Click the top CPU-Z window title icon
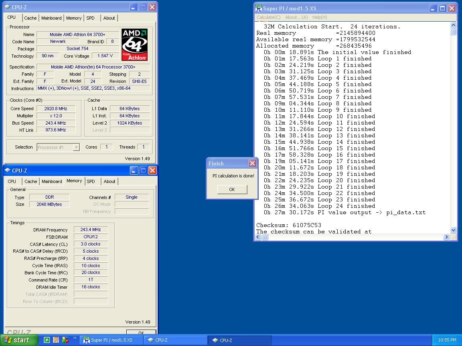This screenshot has width=462, height=346. click(x=7, y=7)
